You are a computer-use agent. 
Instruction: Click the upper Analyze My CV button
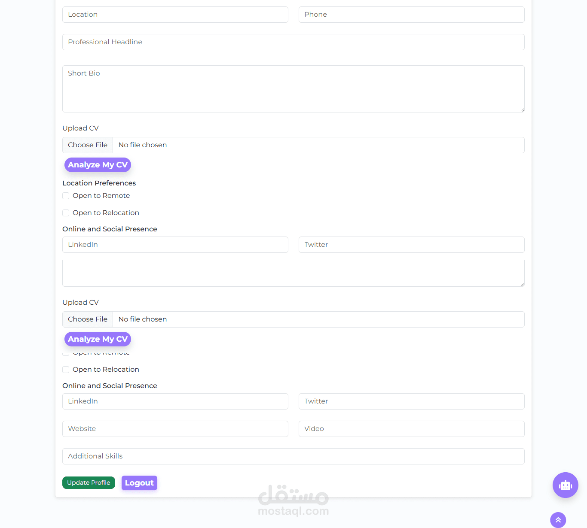(x=98, y=165)
